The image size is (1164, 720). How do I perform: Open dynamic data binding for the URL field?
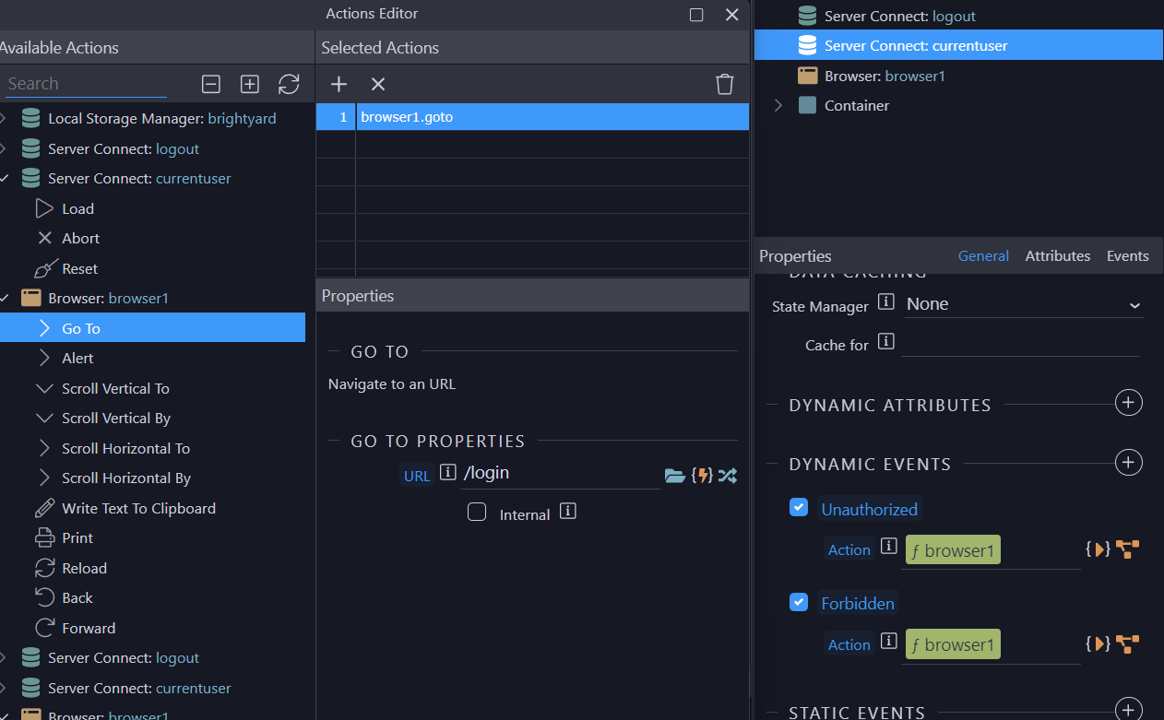pos(702,475)
